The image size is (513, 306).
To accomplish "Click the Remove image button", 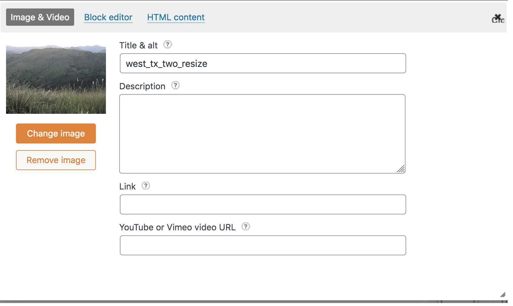I will click(x=56, y=160).
